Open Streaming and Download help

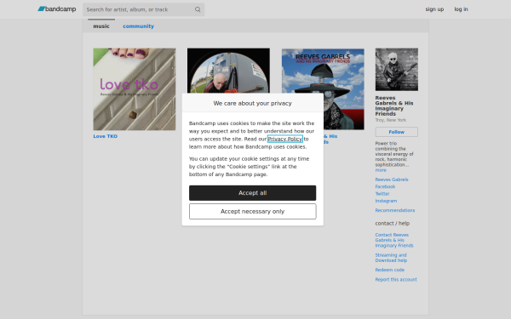tap(391, 258)
